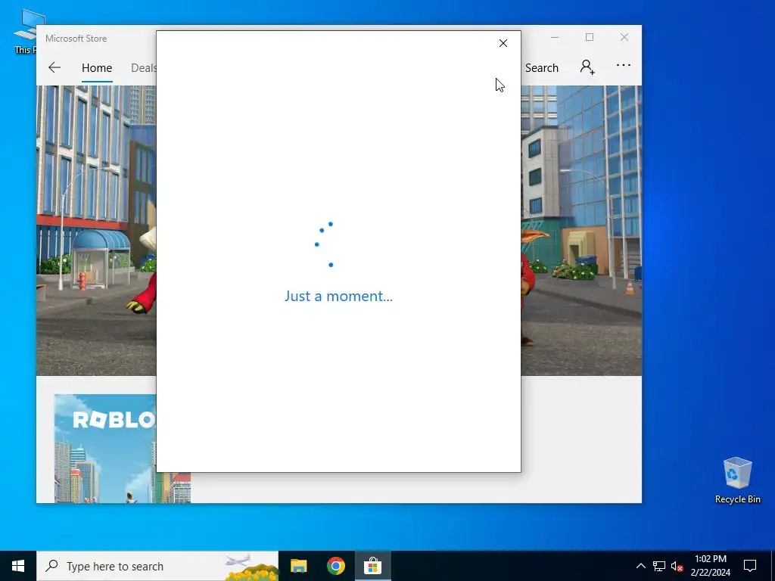Minimize the Microsoft Store window
The width and height of the screenshot is (775, 581).
tap(555, 38)
